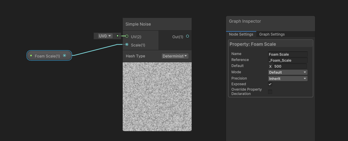
Task: Open the UV0 channel dropdown
Action: pyautogui.click(x=105, y=36)
